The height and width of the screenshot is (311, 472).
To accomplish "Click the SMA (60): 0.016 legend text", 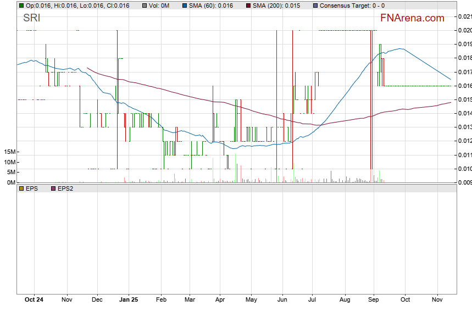I will (x=211, y=5).
